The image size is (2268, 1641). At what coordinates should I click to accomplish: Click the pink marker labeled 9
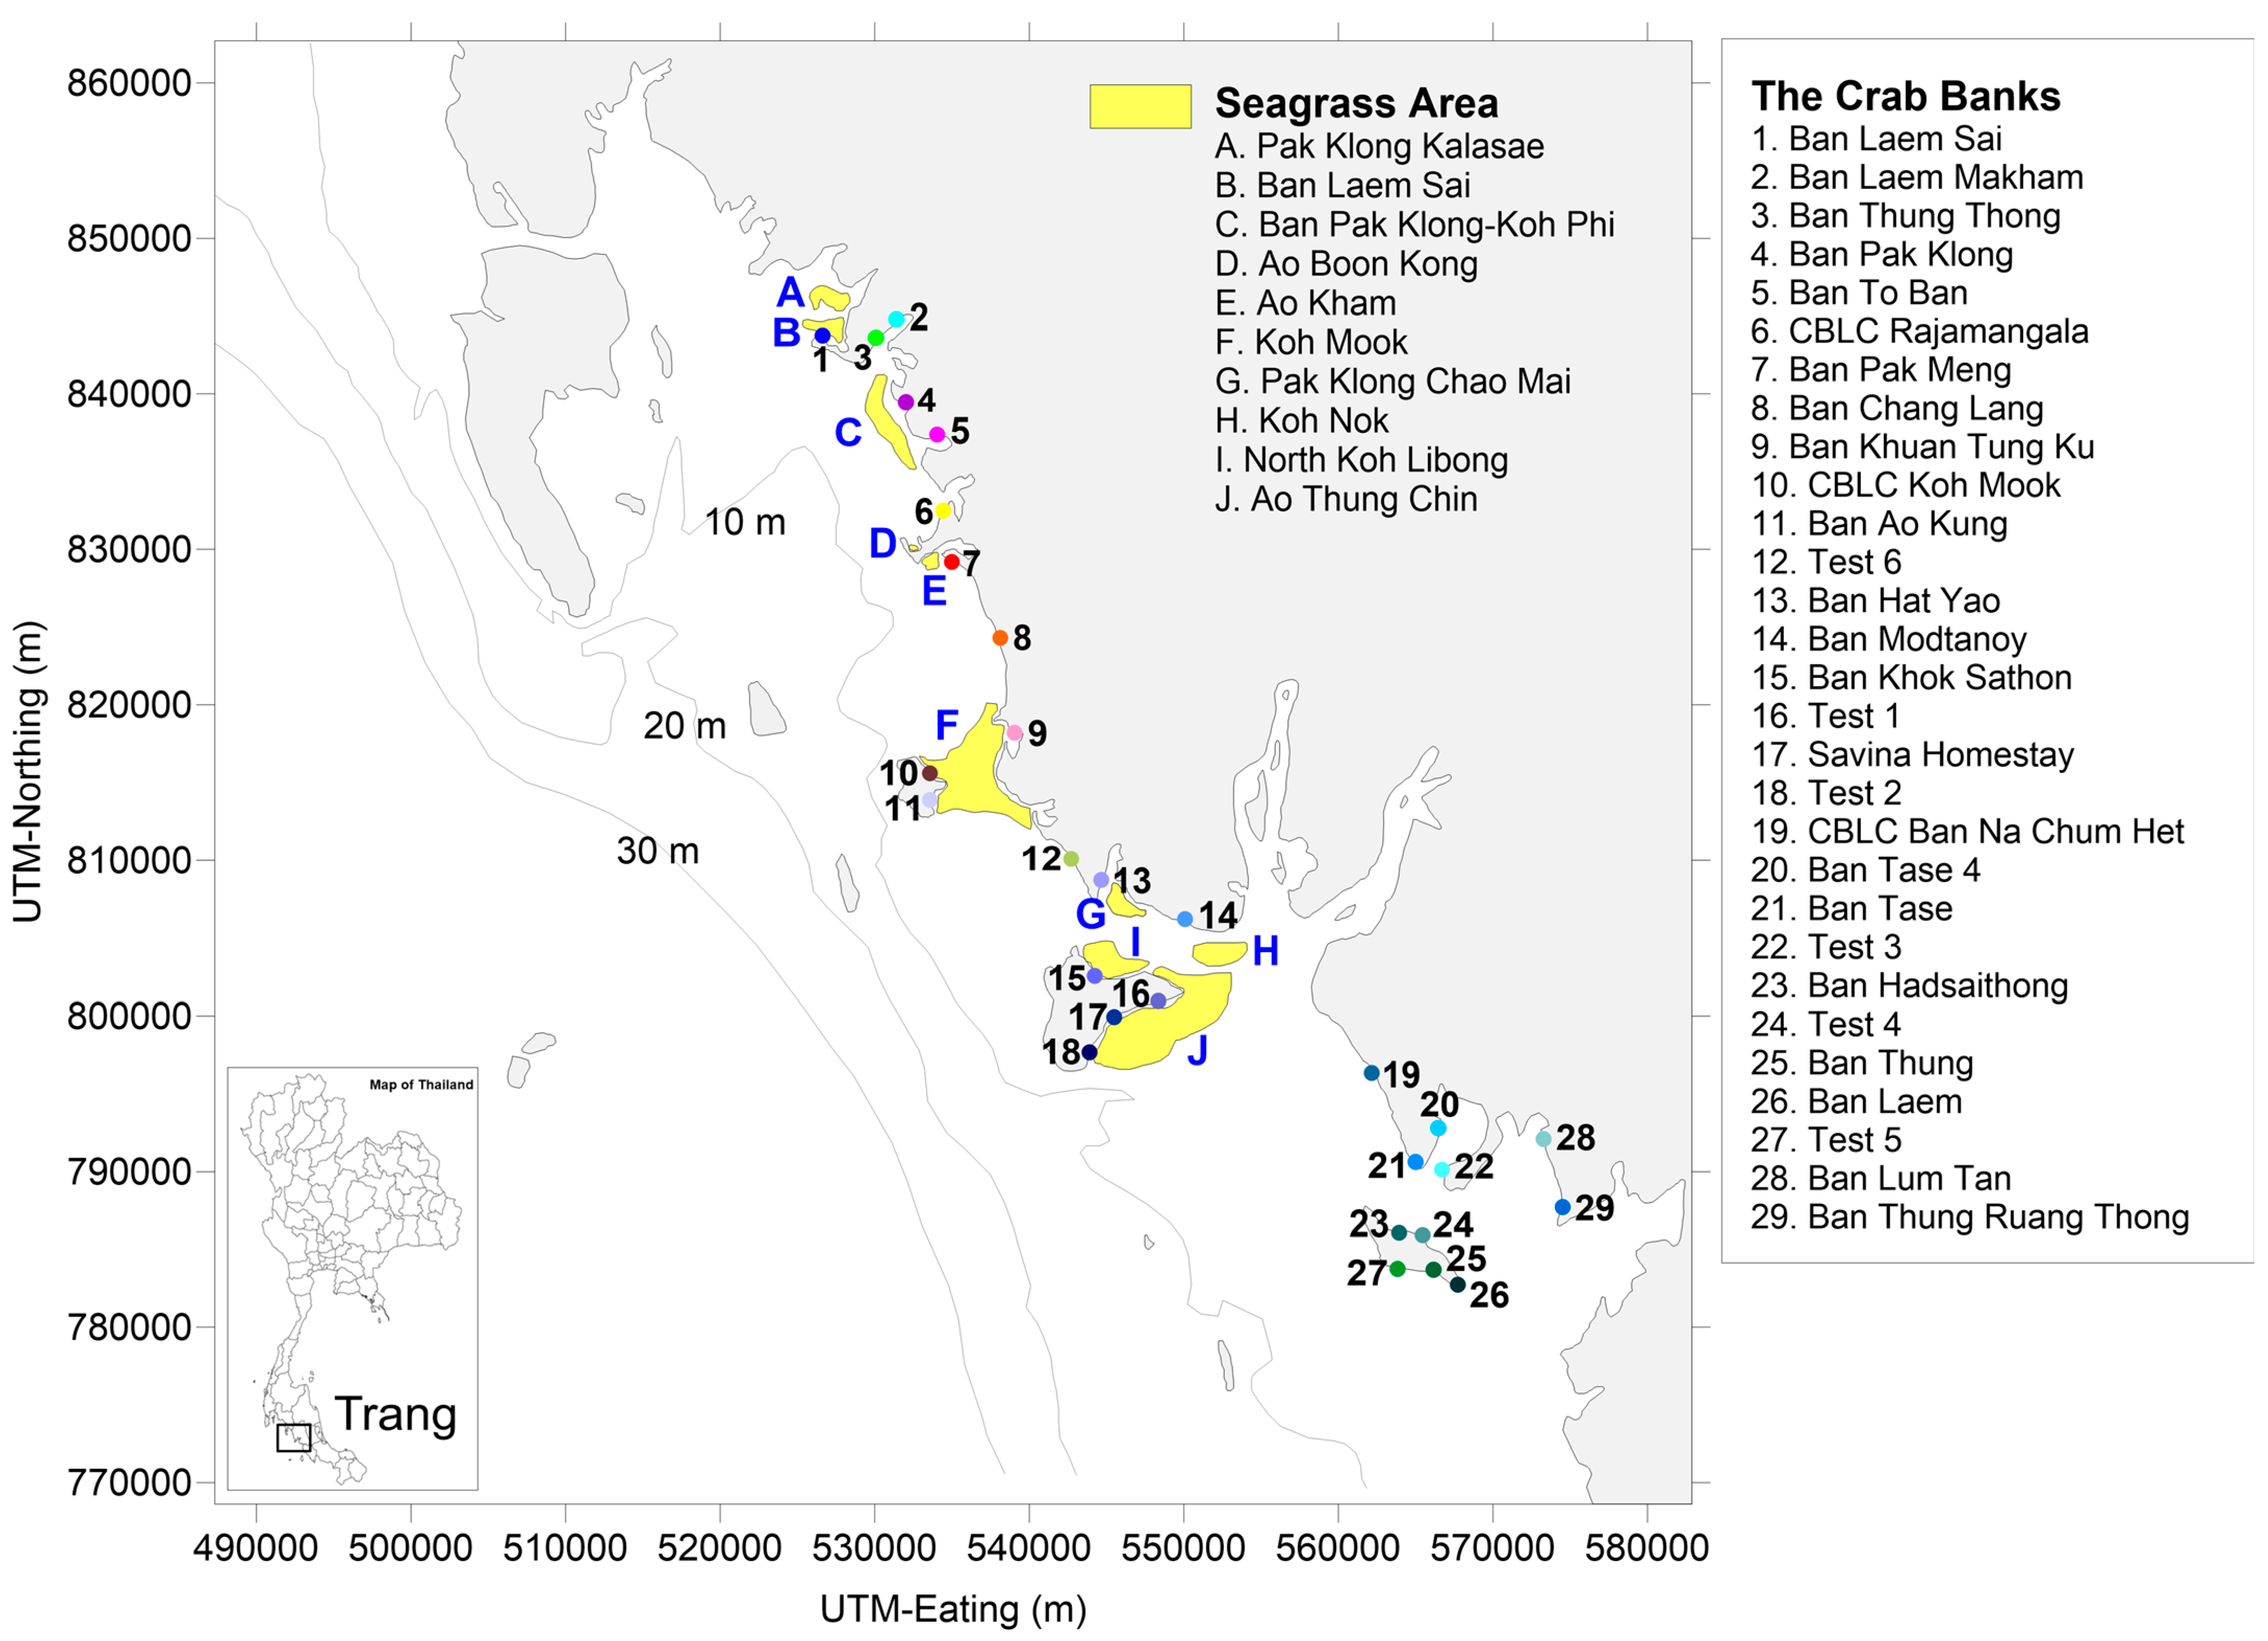[1014, 733]
